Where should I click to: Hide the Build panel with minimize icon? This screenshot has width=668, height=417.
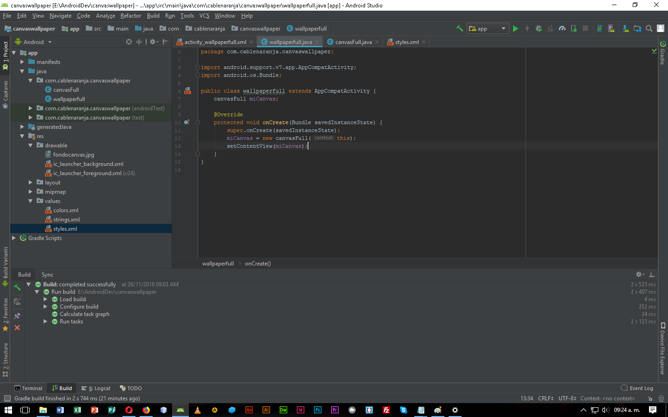[x=652, y=274]
